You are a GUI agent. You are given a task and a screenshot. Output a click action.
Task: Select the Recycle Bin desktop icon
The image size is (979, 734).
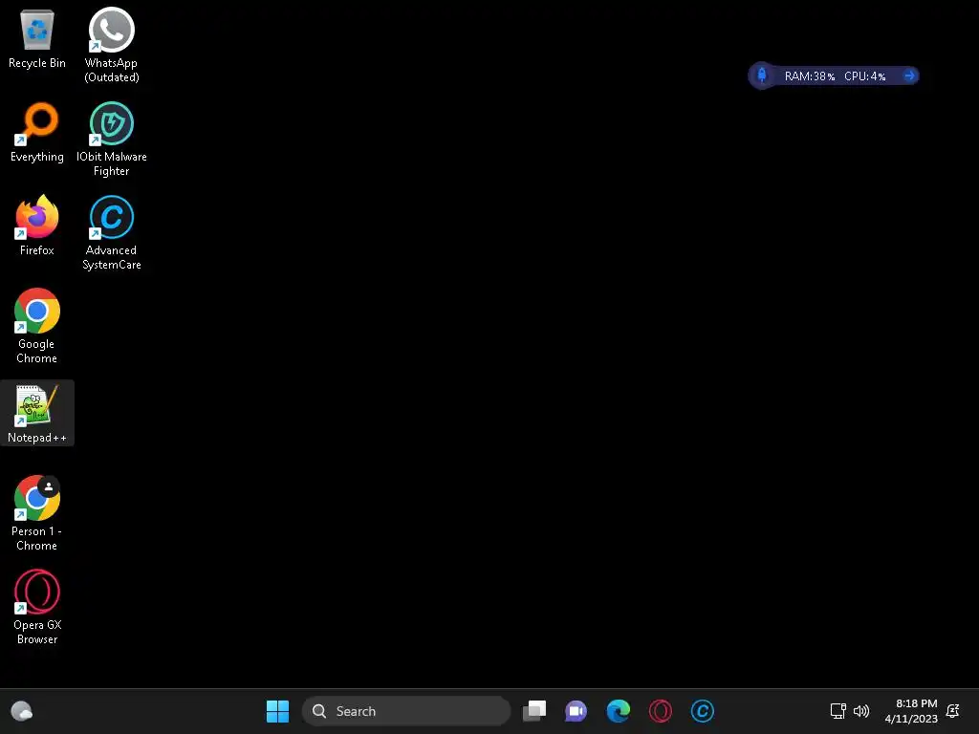(x=37, y=38)
